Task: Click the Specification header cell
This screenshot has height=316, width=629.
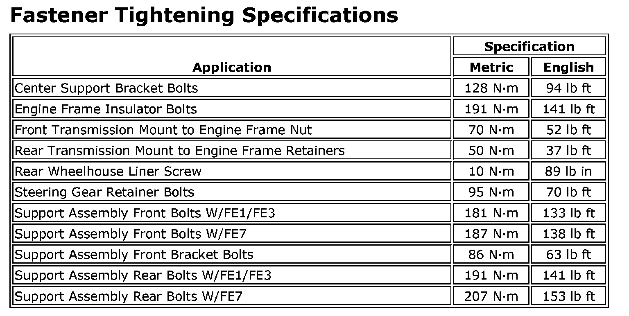Action: pos(529,46)
